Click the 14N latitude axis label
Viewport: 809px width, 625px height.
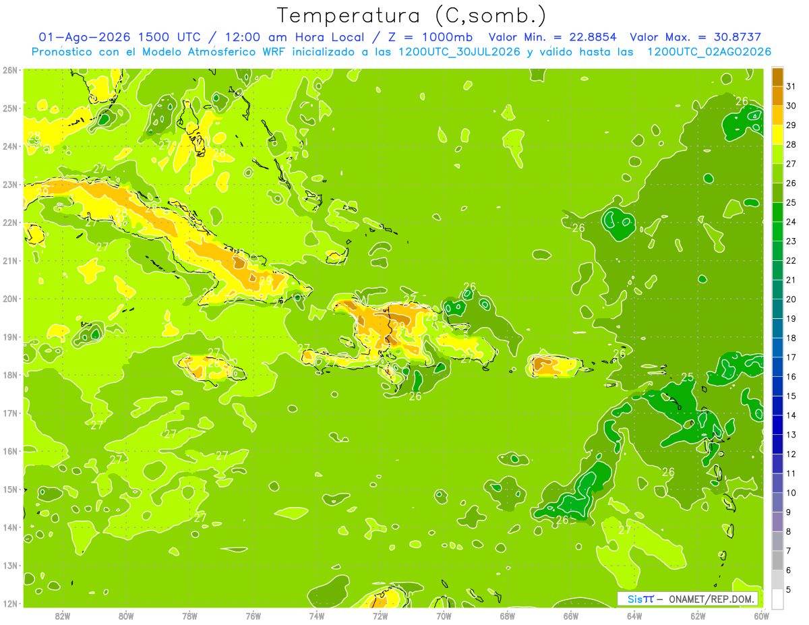[9, 527]
